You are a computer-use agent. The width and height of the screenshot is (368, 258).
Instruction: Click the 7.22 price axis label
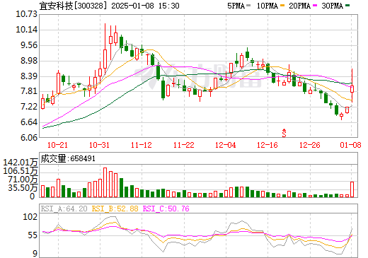pyautogui.click(x=29, y=107)
